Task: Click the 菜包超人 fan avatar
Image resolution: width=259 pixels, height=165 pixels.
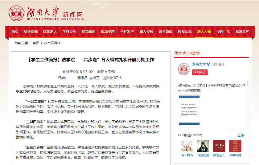Action: pos(219,146)
